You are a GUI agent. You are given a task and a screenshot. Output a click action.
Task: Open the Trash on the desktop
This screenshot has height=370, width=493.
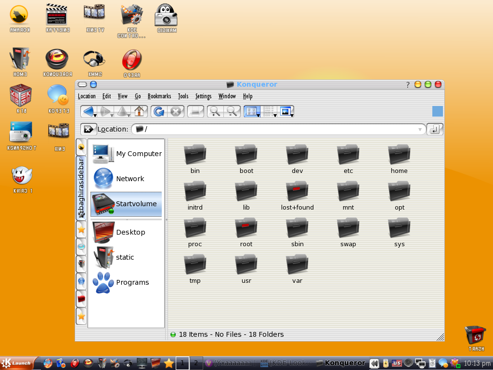click(476, 338)
